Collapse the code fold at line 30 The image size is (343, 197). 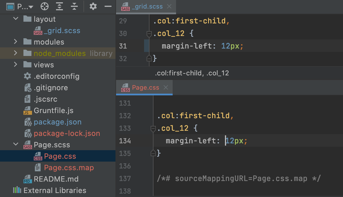click(x=149, y=33)
